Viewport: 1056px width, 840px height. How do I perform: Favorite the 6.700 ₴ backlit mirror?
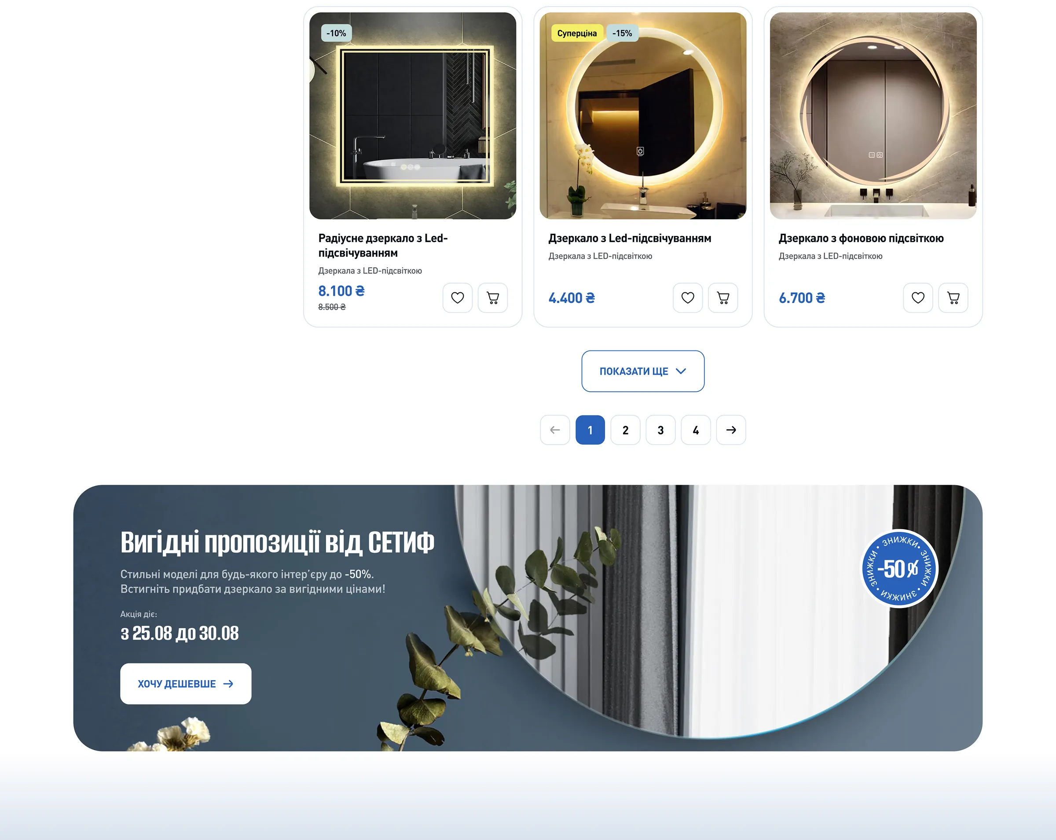point(917,298)
